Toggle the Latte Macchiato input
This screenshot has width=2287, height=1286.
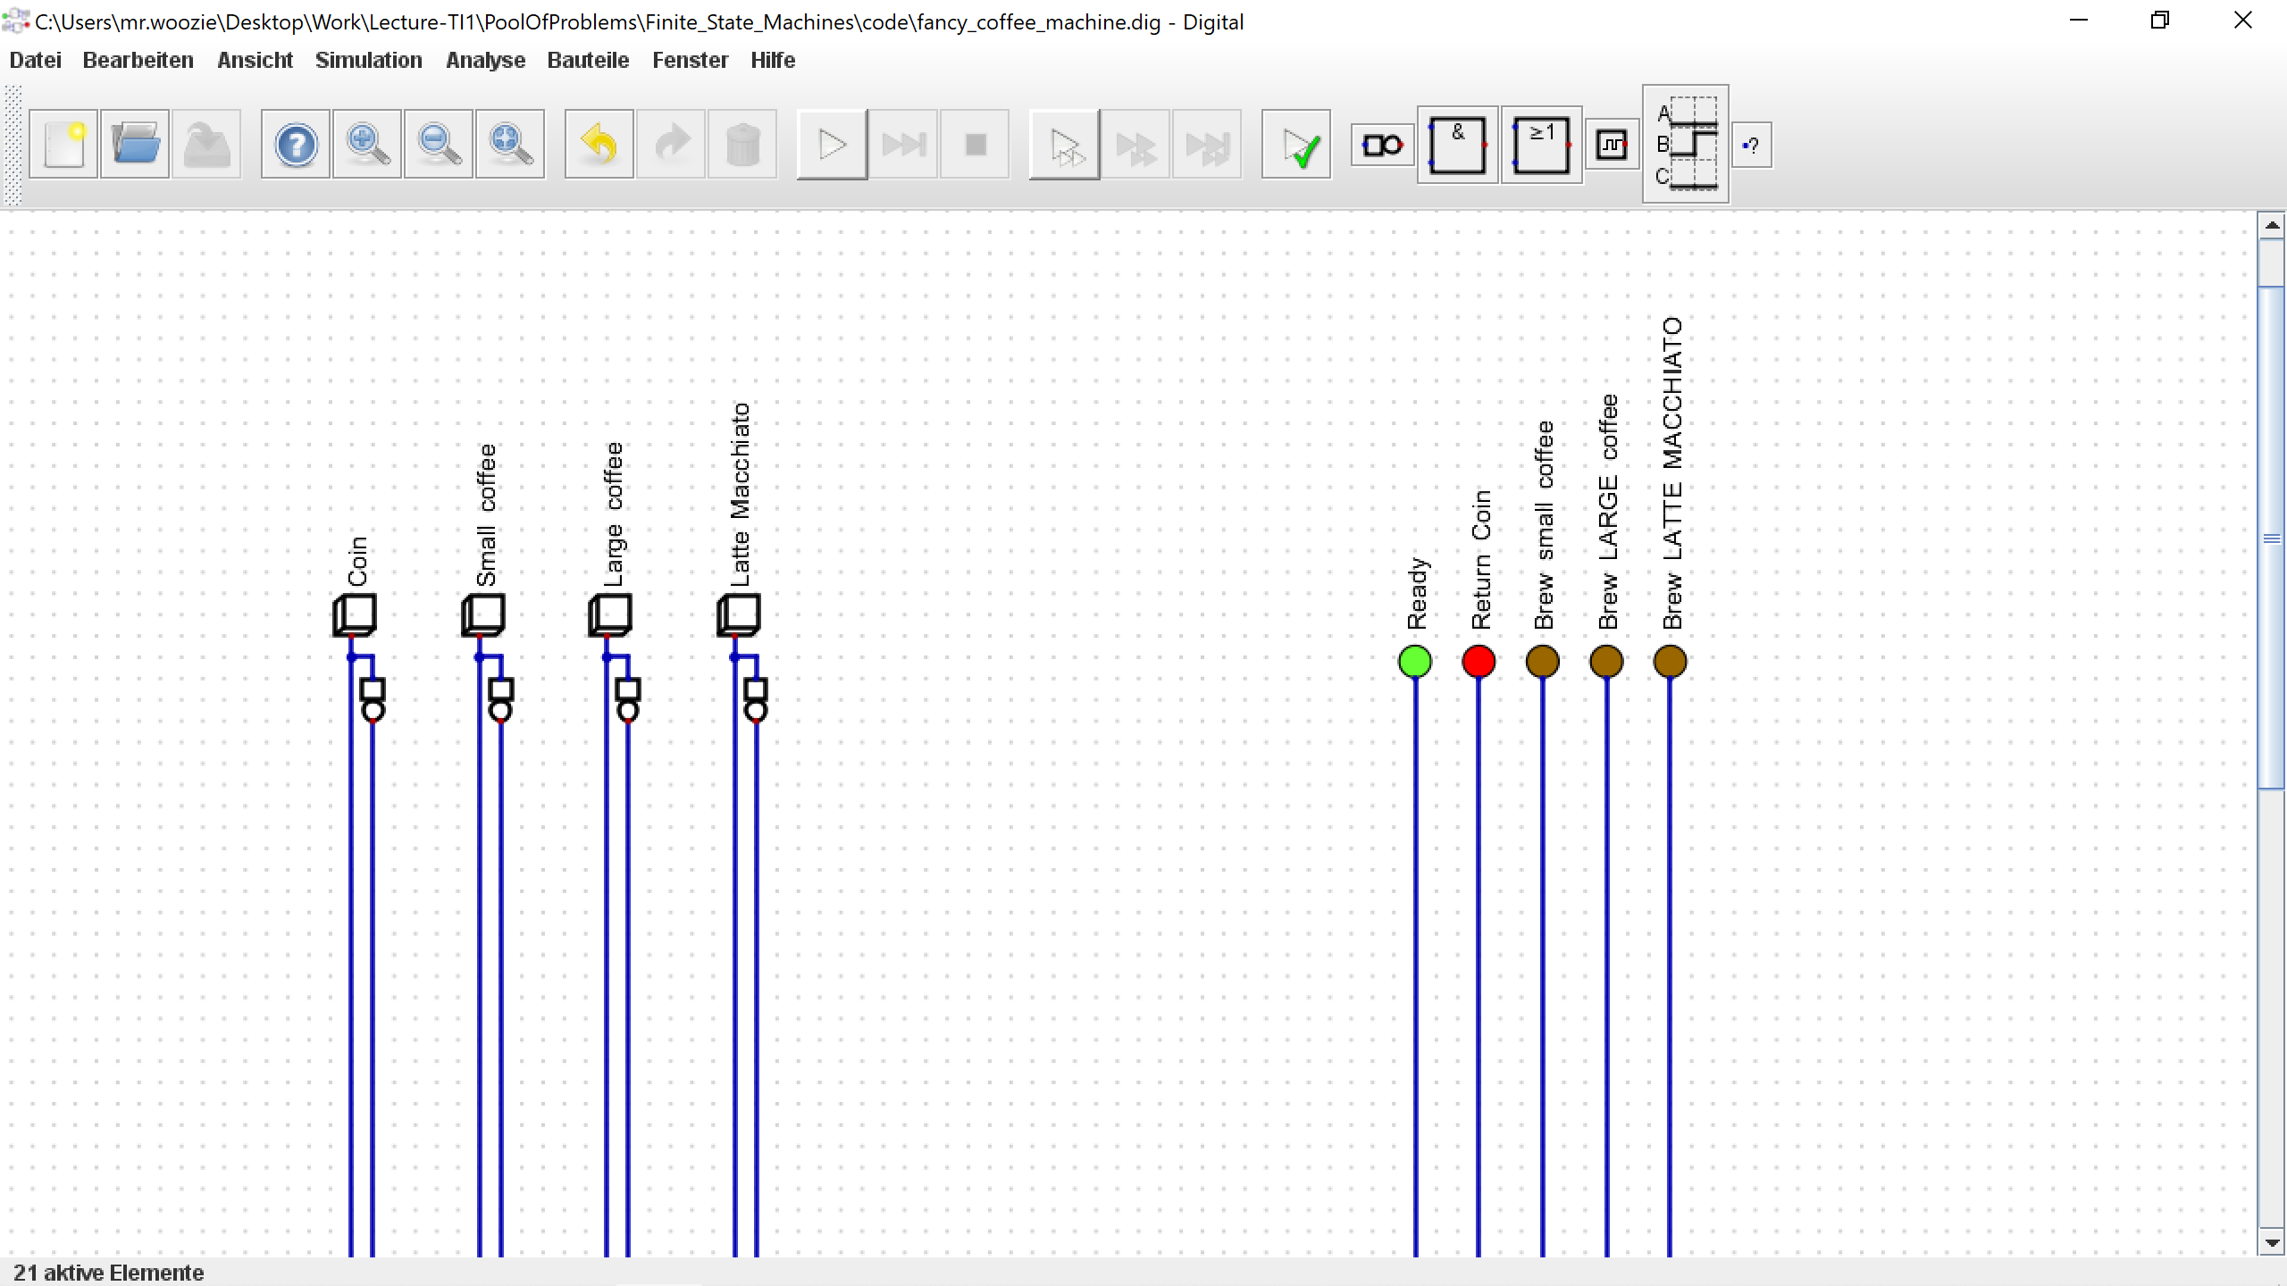[x=739, y=615]
